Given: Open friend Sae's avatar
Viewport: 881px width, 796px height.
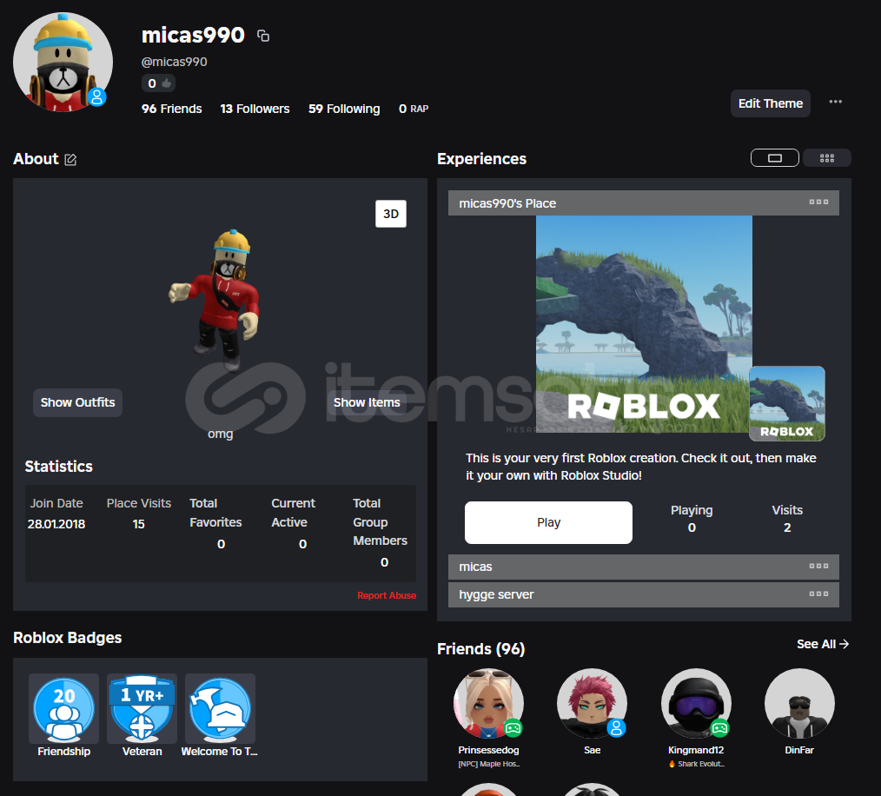Looking at the screenshot, I should pos(593,703).
